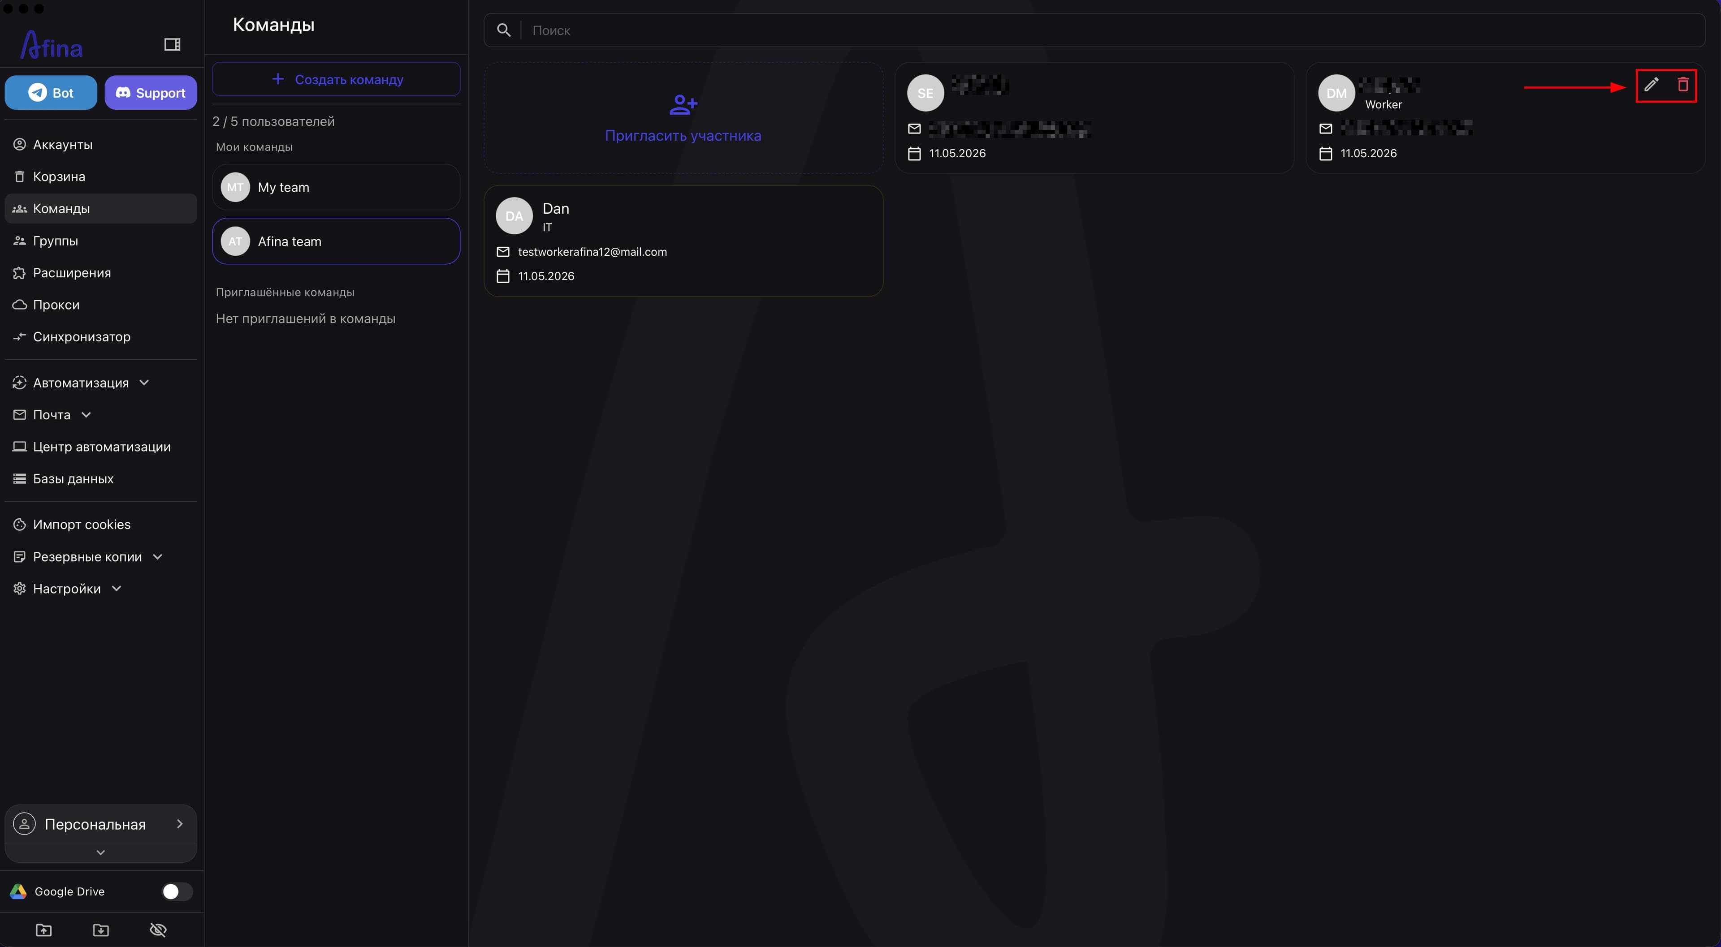Click the mail icon on Worker card
The height and width of the screenshot is (947, 1721).
[x=1326, y=128]
